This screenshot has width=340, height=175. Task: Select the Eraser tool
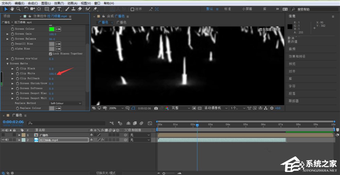[80, 9]
